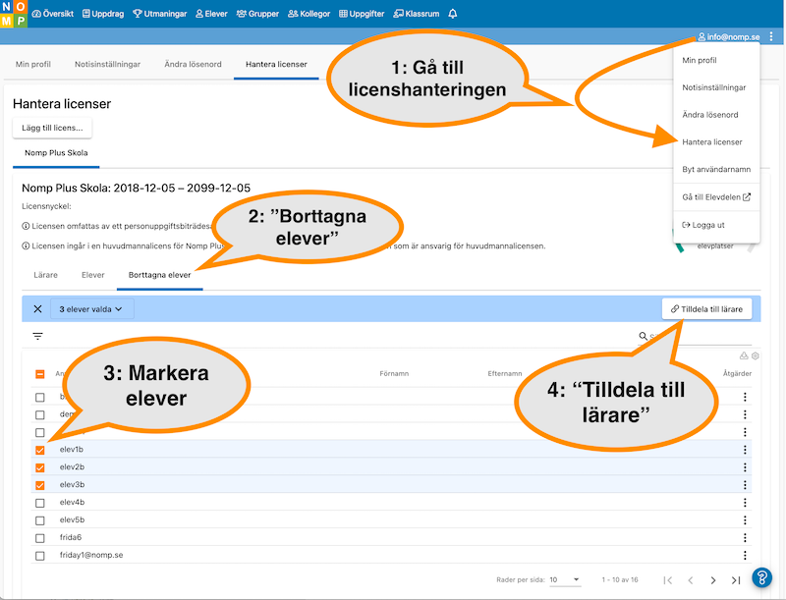Open the Översikt page
The height and width of the screenshot is (600, 786).
click(x=53, y=14)
